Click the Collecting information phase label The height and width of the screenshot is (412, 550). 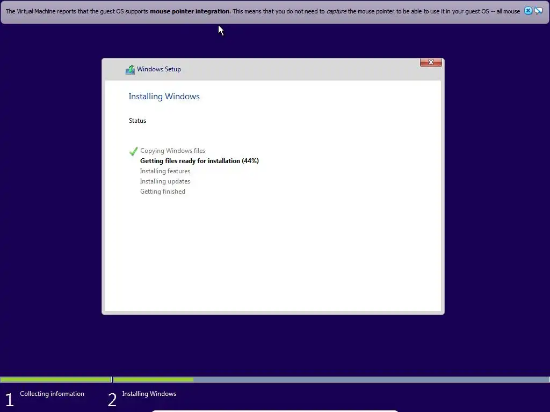[52, 394]
